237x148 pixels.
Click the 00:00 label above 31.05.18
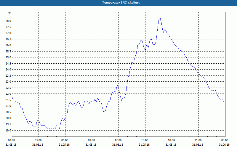pyautogui.click(x=12, y=140)
